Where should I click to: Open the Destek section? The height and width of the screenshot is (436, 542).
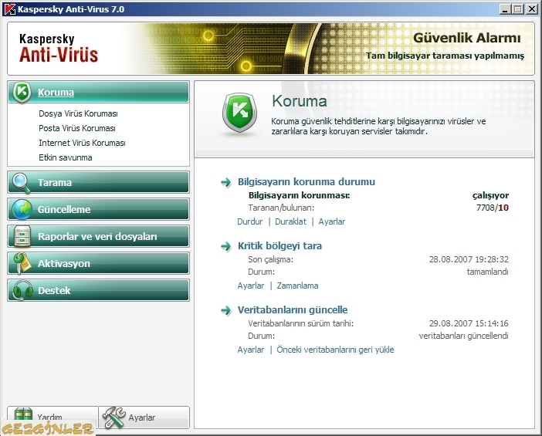point(98,290)
